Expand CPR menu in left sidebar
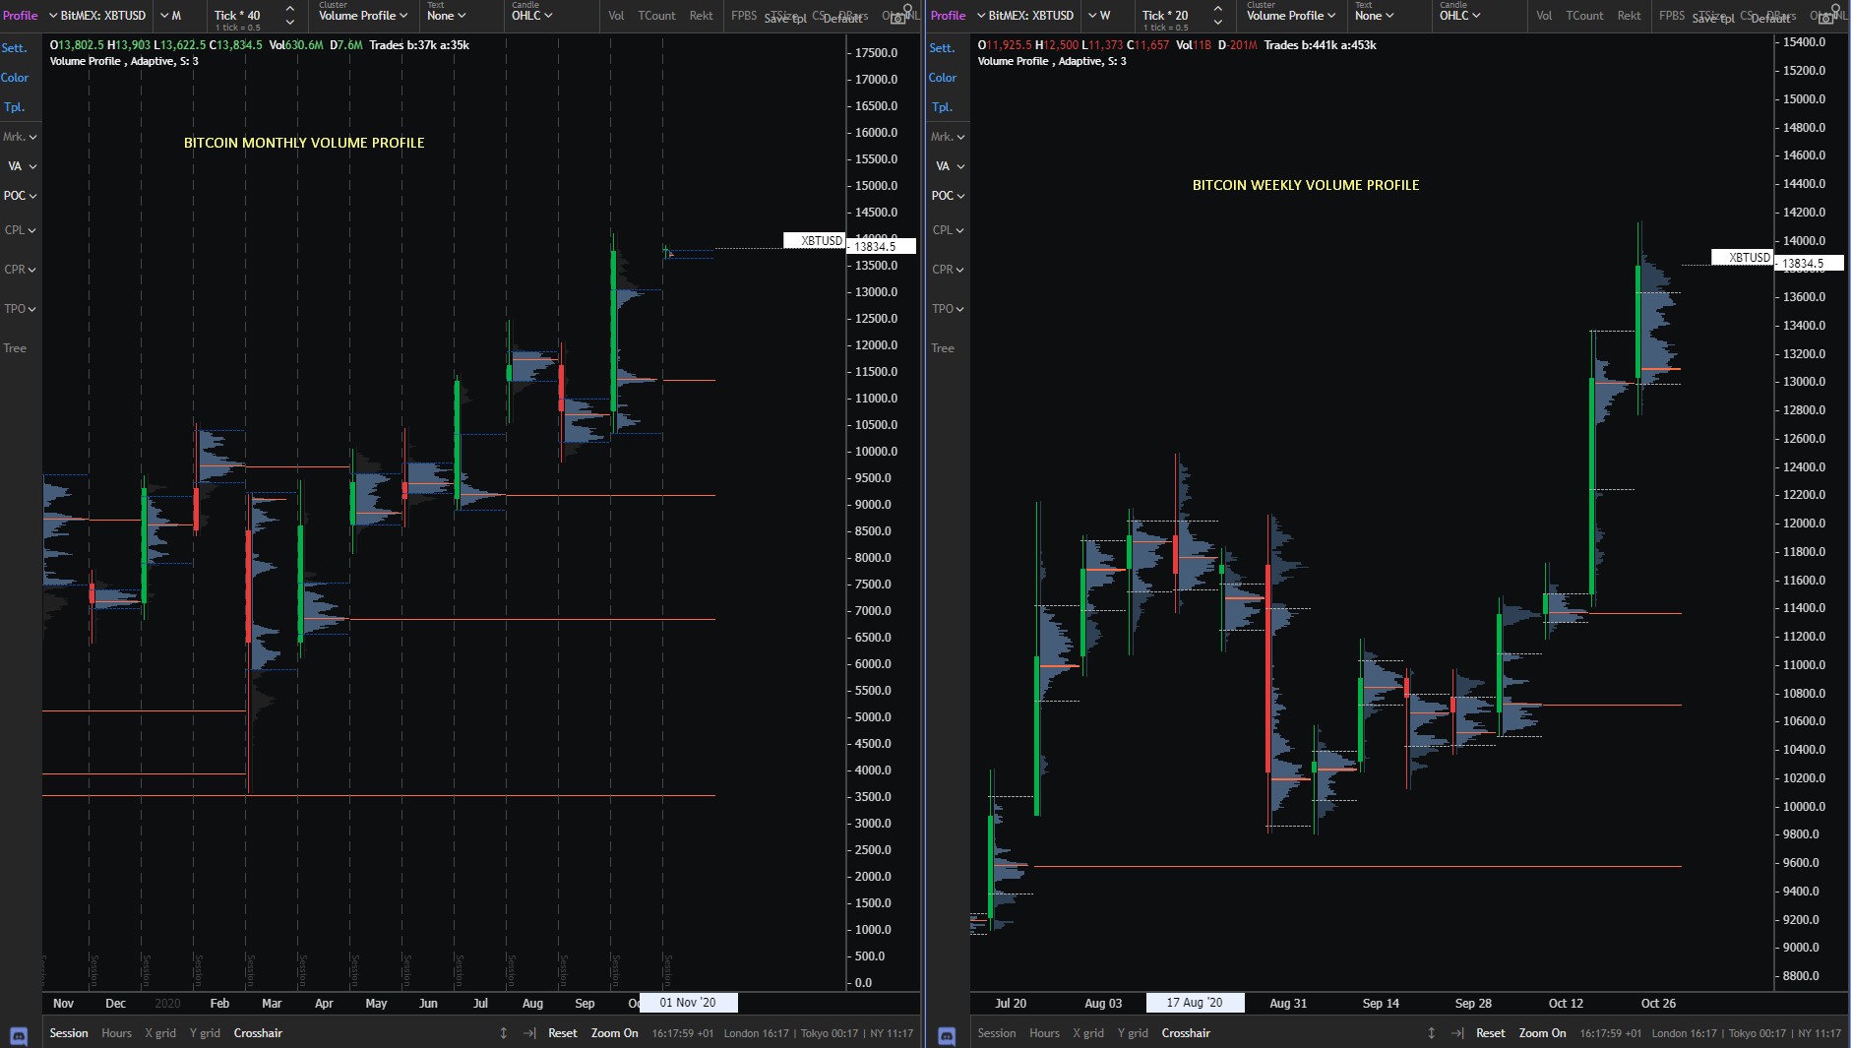 [x=20, y=270]
